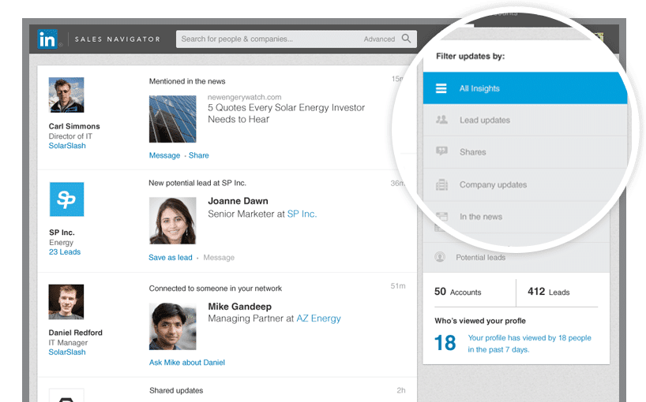Open solar panel article thumbnail
The image size is (646, 402).
pyautogui.click(x=173, y=119)
